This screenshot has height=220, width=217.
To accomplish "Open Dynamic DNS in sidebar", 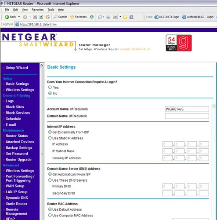I will (x=17, y=198).
